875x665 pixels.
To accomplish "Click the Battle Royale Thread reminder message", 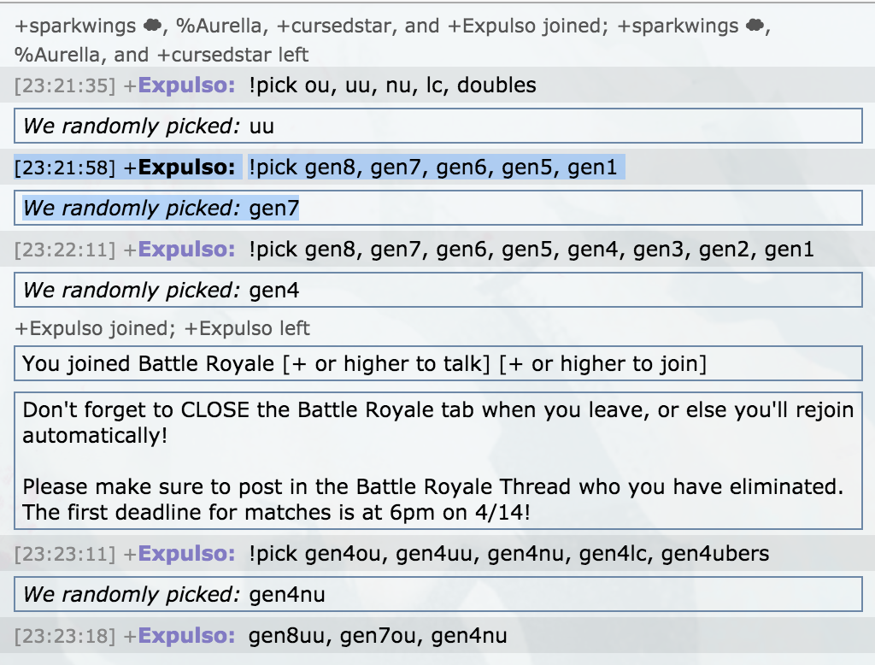I will coord(438,461).
